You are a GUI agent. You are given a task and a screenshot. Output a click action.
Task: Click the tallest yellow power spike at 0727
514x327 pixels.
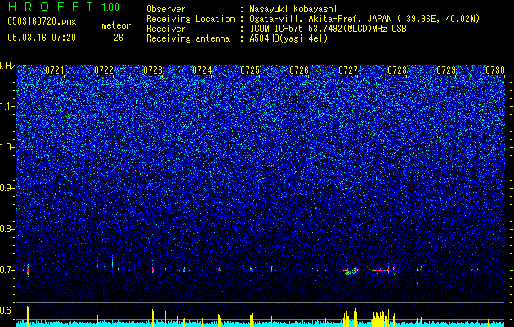point(355,316)
